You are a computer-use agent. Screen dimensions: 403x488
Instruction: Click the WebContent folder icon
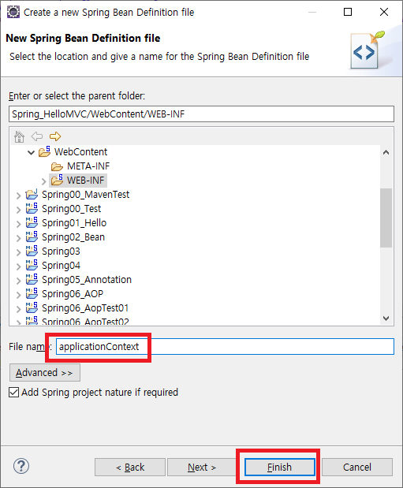[x=44, y=151]
